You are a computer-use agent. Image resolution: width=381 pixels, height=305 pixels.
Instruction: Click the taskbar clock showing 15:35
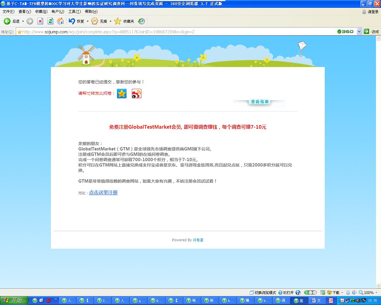[x=373, y=301]
